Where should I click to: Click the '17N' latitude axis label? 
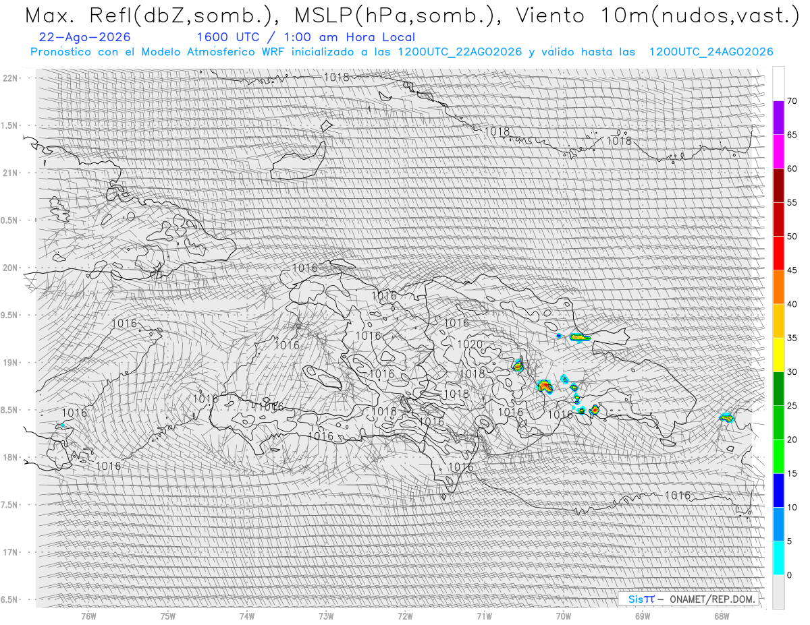coord(10,552)
